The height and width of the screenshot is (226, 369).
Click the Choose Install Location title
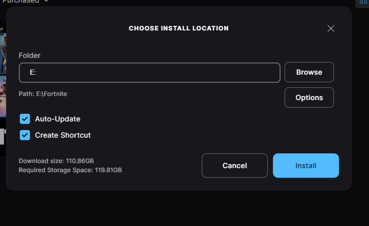(x=178, y=28)
